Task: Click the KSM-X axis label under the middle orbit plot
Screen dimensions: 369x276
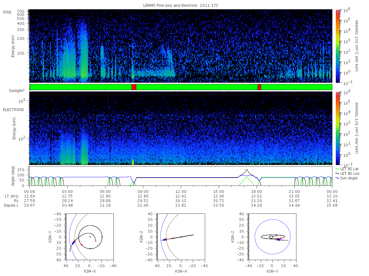Action: point(181,271)
